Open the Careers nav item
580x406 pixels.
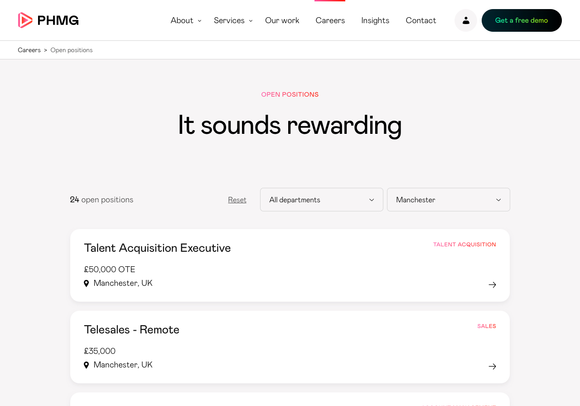coord(330,20)
